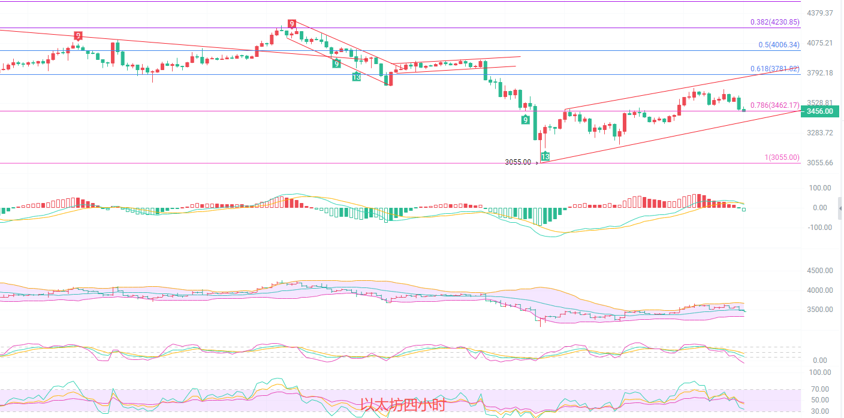The image size is (844, 418).
Task: Click the 0.618(3781.82) Fibonacci label
Action: point(774,69)
